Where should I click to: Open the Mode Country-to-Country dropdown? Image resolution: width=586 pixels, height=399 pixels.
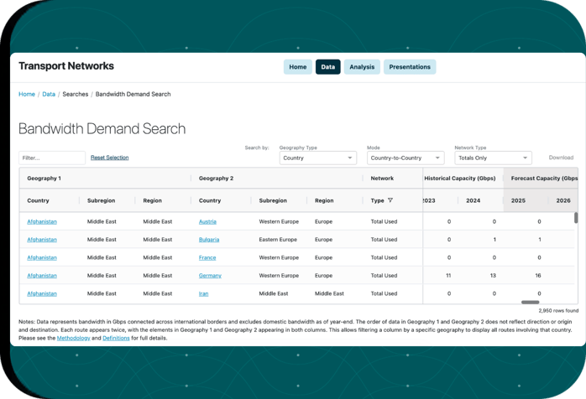point(405,158)
